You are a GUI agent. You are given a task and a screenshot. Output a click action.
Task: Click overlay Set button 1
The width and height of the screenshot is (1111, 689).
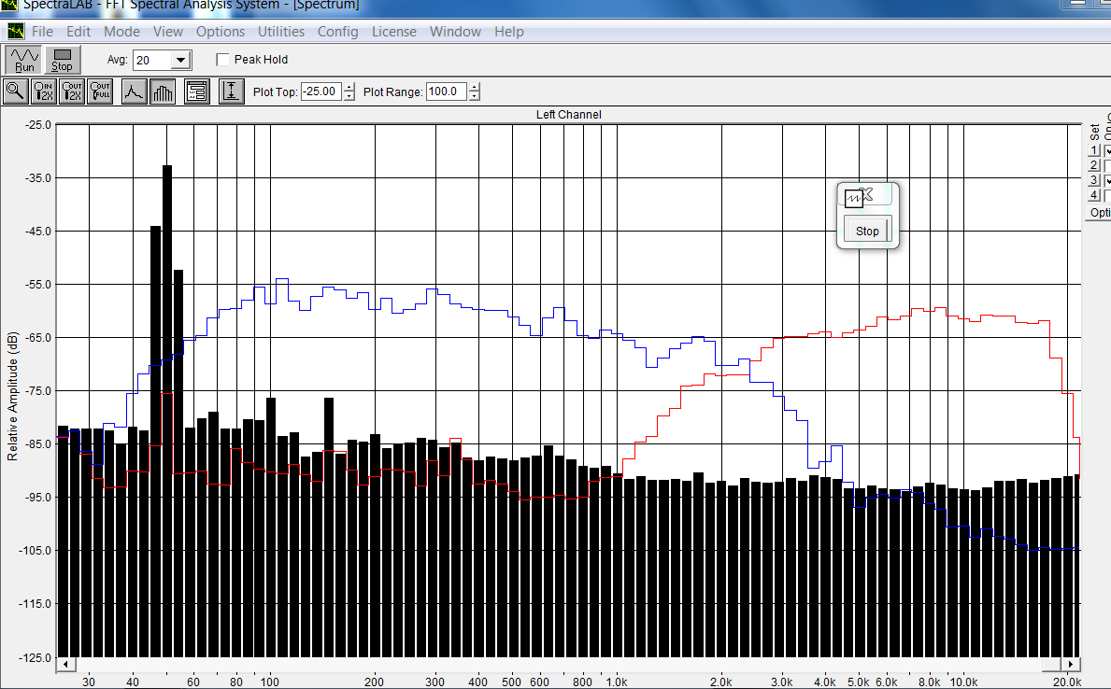pos(1094,150)
